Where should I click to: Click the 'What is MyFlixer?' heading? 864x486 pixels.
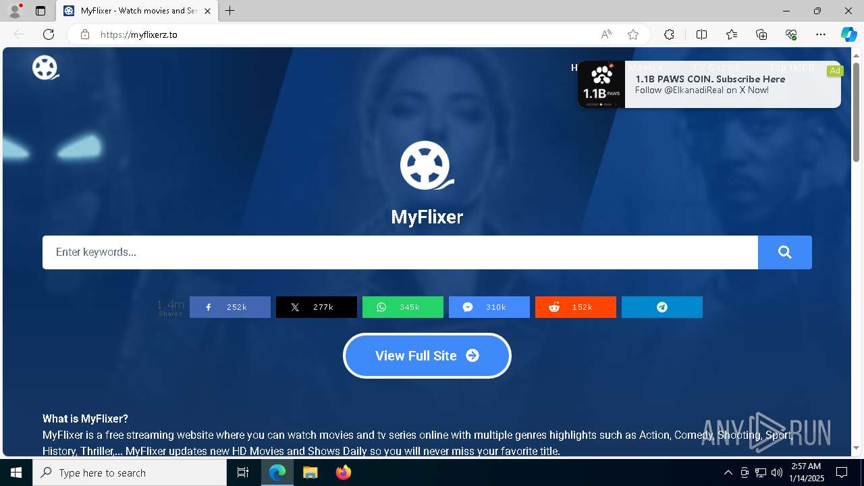coord(85,418)
